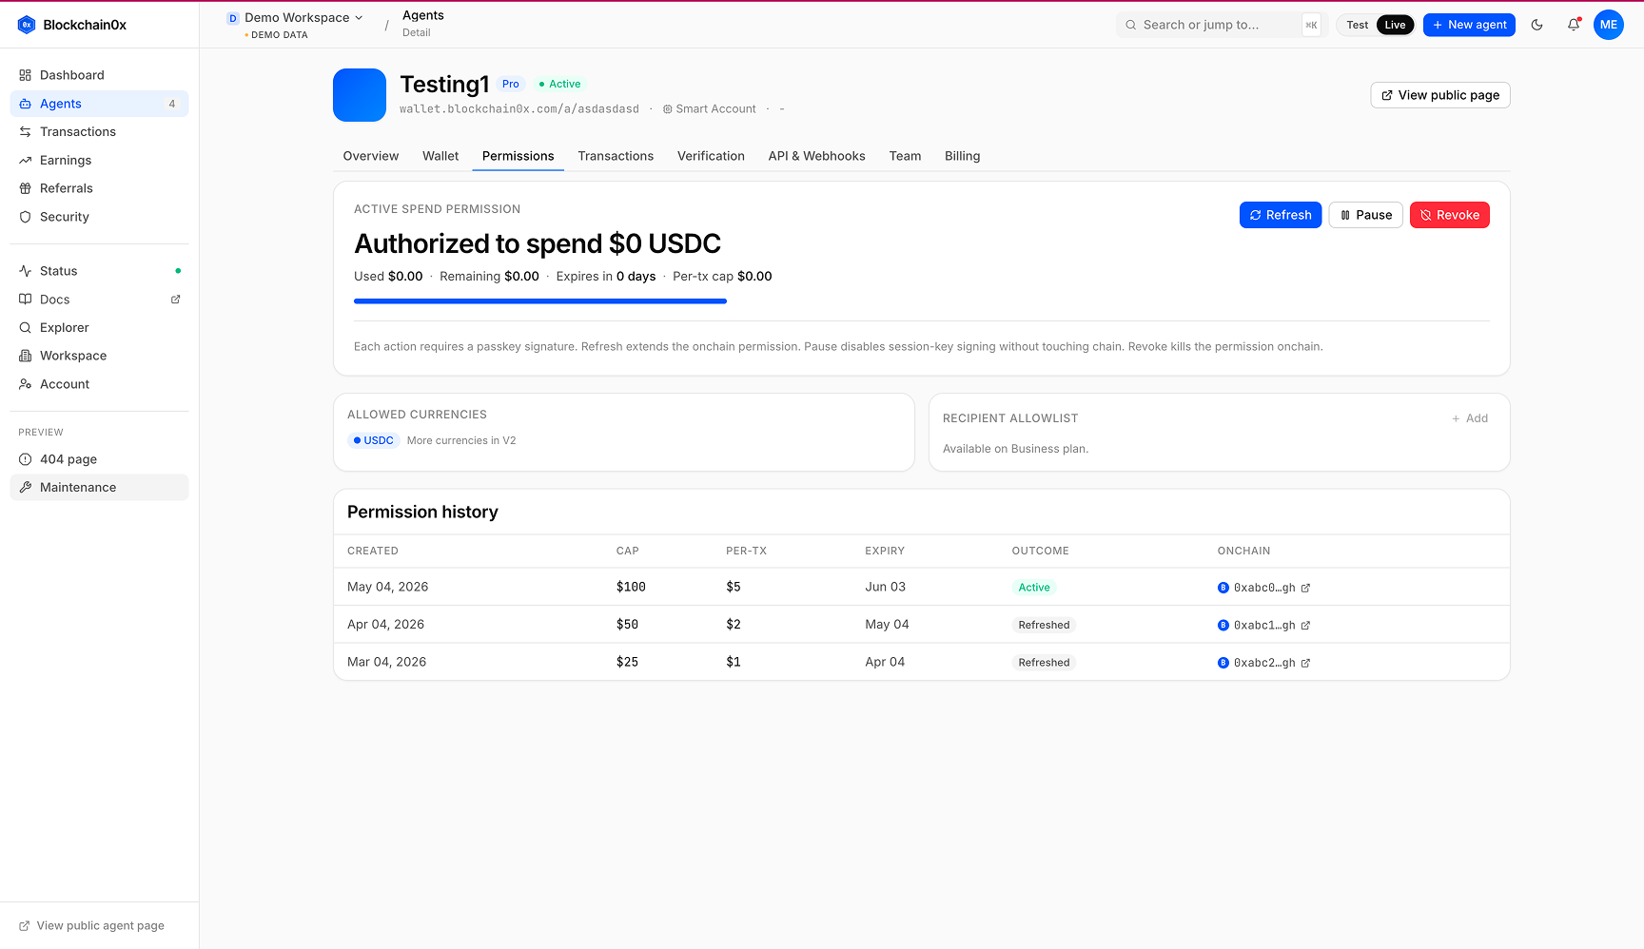Expand the Demo Workspace switcher
This screenshot has width=1644, height=949.
(x=295, y=17)
